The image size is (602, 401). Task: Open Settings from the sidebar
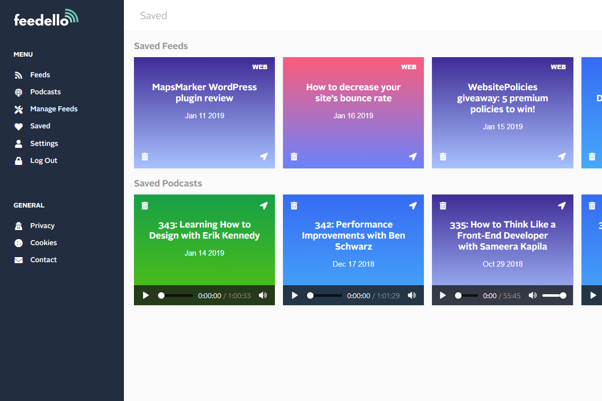click(x=44, y=144)
